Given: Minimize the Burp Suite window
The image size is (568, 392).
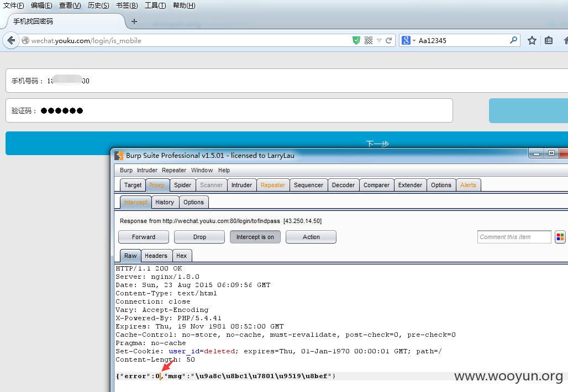Looking at the screenshot, I should coord(537,153).
